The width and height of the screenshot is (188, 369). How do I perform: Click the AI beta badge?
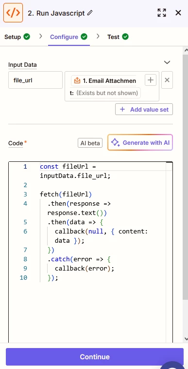pyautogui.click(x=90, y=143)
